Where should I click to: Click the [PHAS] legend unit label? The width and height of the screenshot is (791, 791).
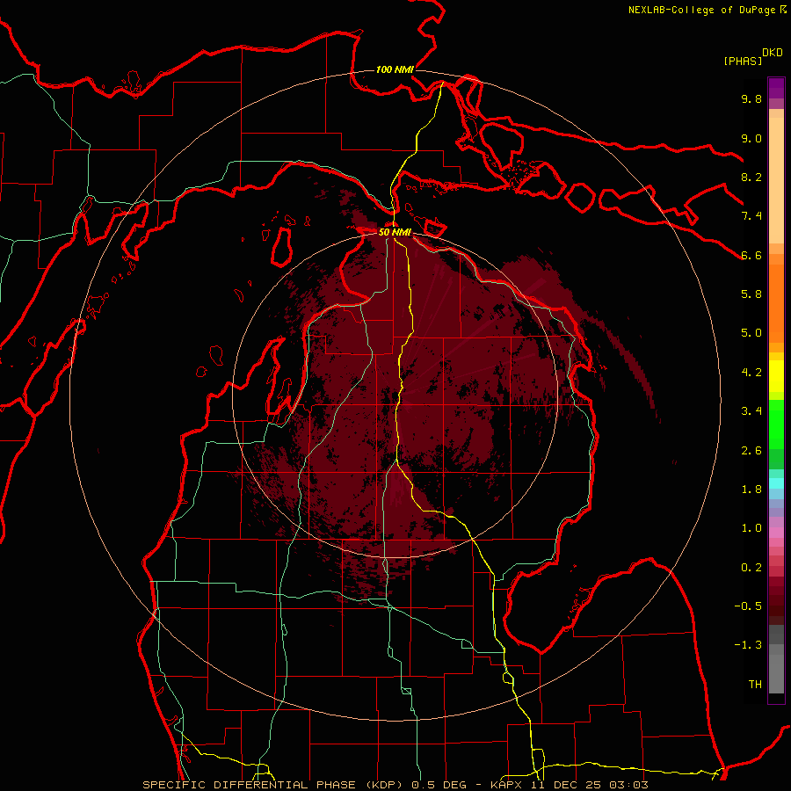coord(743,61)
